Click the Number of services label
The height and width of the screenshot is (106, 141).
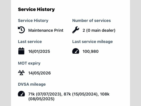point(91,21)
